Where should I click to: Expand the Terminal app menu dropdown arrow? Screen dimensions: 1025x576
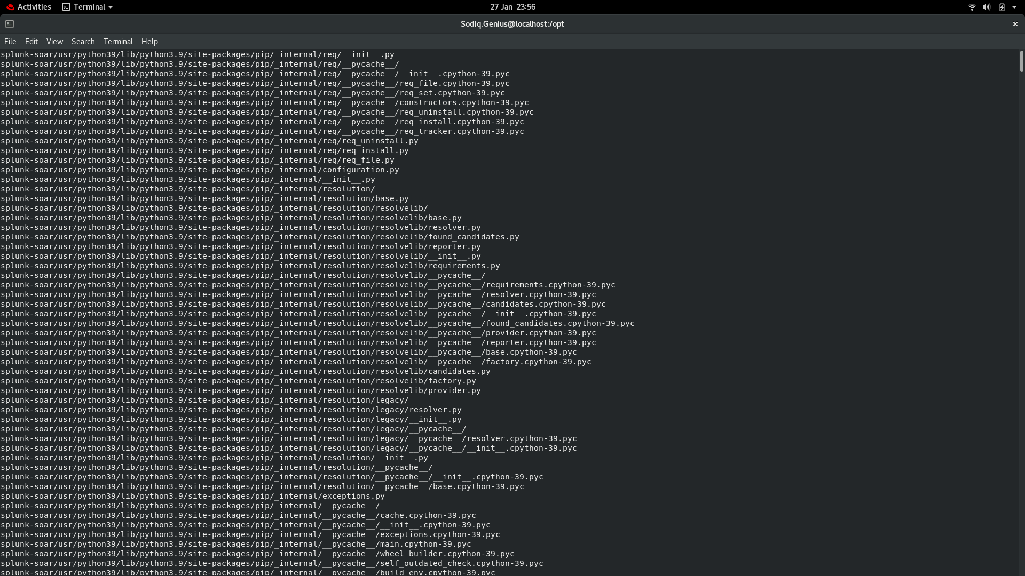[111, 7]
